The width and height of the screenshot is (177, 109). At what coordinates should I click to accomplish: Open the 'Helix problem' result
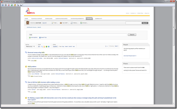coord(32,67)
